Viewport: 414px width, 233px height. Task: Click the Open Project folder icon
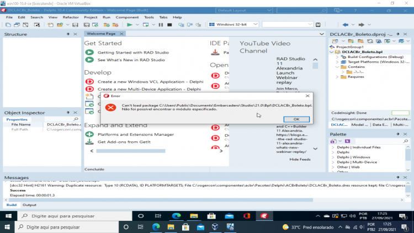point(60,24)
